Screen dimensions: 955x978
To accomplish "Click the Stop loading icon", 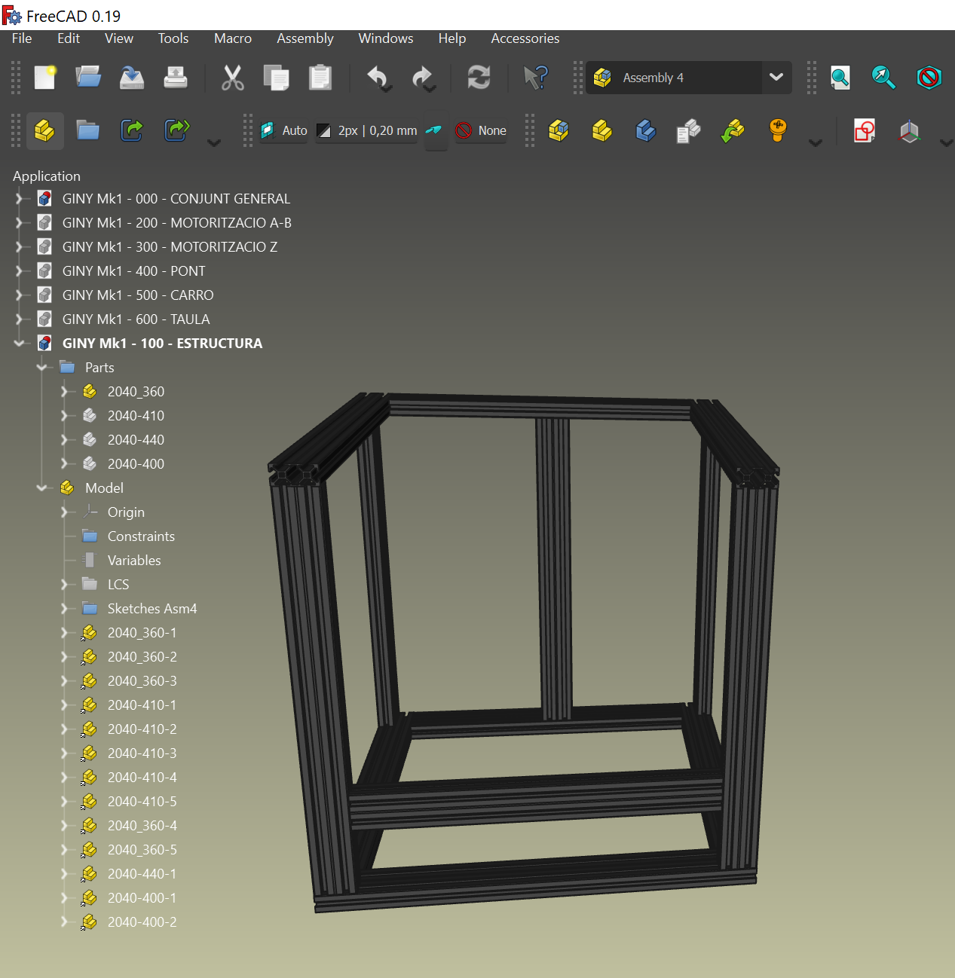I will 929,78.
